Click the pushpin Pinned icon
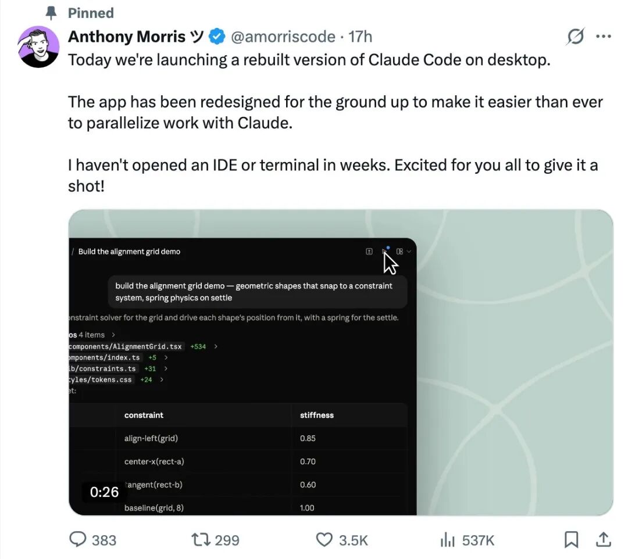Viewport: 628px width, 559px height. pos(52,13)
